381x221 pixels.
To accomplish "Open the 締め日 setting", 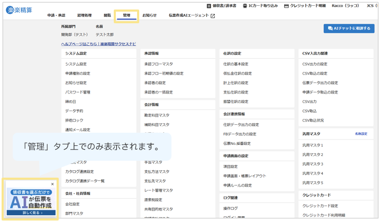I will [x=70, y=102].
